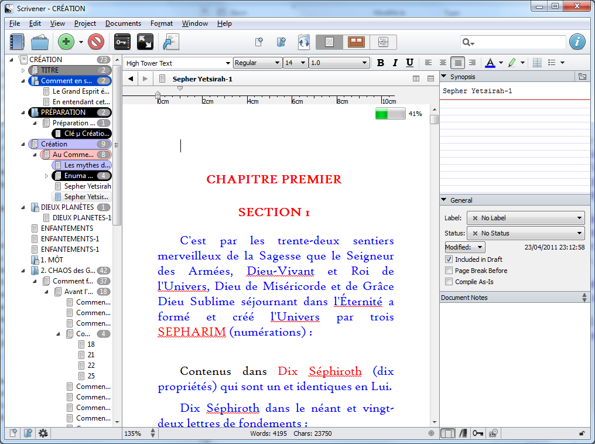Apply italic formatting
The height and width of the screenshot is (444, 595).
(x=395, y=63)
